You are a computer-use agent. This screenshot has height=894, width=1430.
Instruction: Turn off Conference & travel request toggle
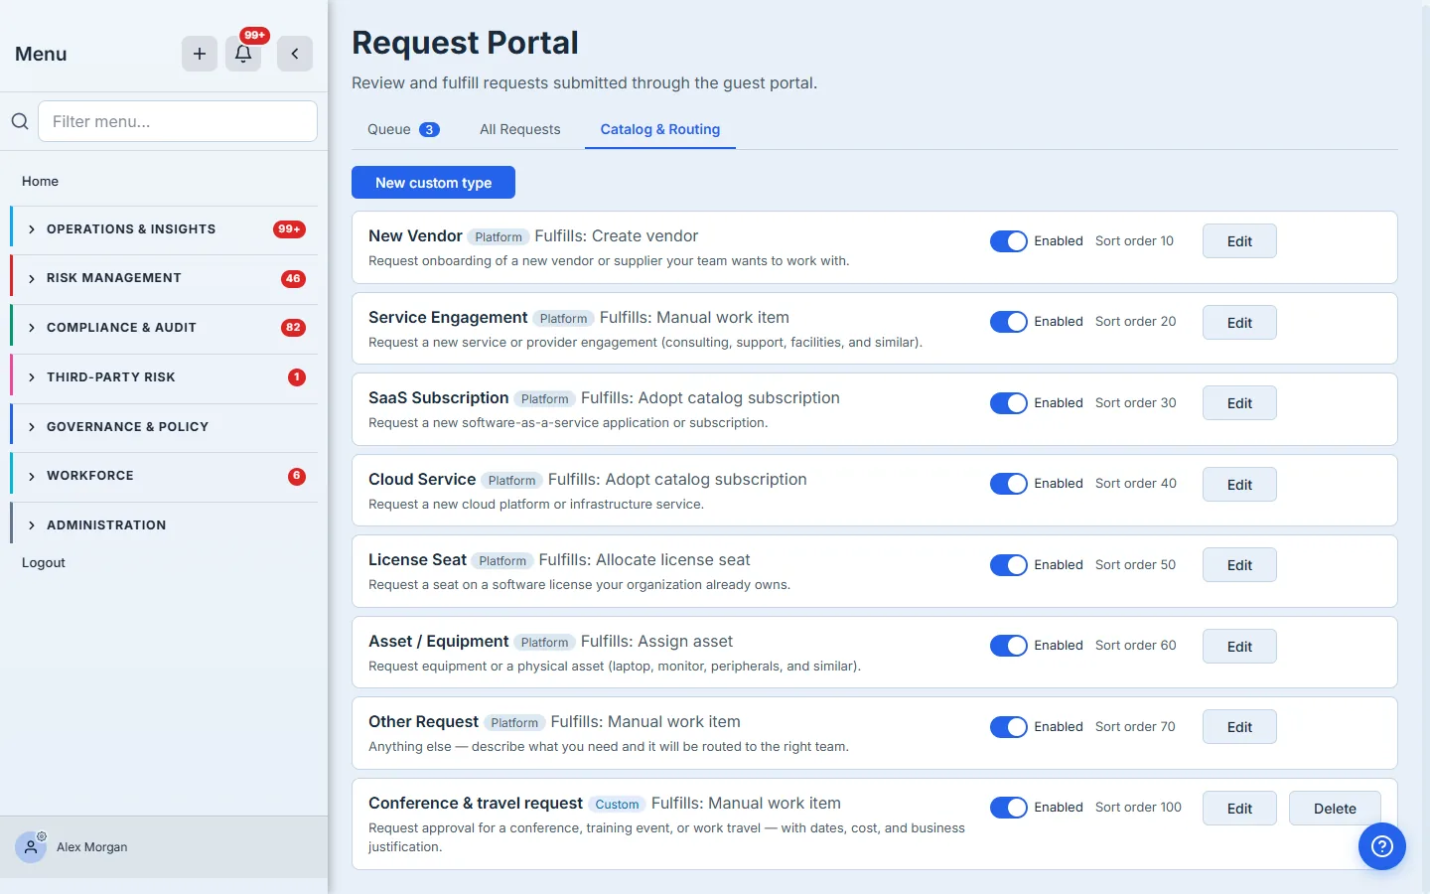(x=1009, y=808)
